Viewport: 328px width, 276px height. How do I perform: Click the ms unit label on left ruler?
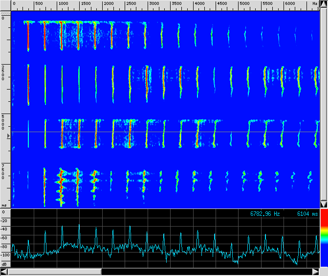point(4,206)
